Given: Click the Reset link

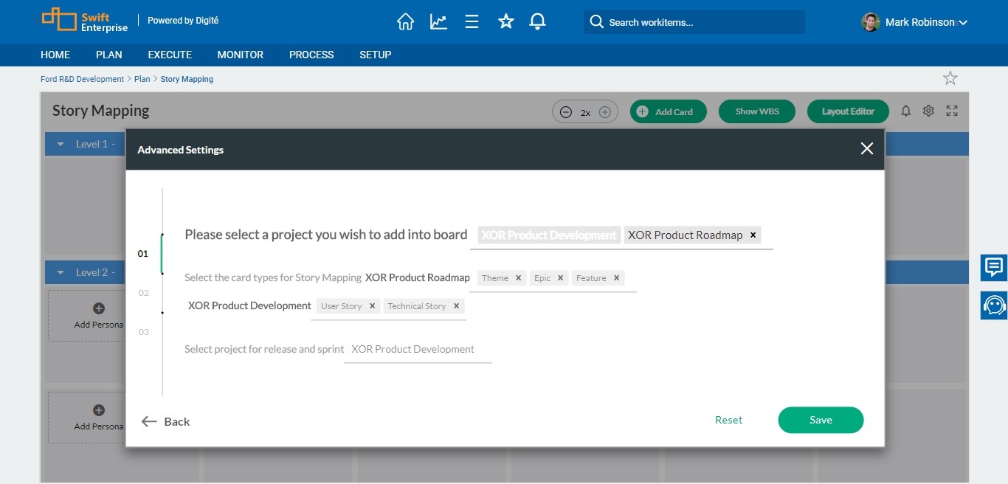Looking at the screenshot, I should click(x=729, y=420).
